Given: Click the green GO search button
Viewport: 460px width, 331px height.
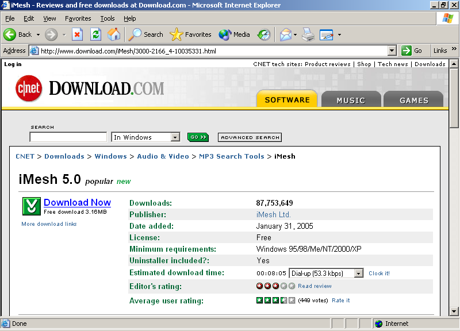Looking at the screenshot, I should coord(198,137).
